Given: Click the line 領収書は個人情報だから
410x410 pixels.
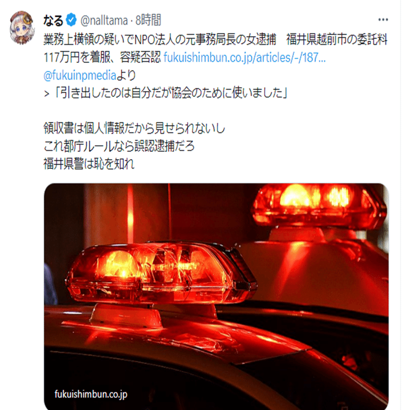Looking at the screenshot, I should coord(134,129).
